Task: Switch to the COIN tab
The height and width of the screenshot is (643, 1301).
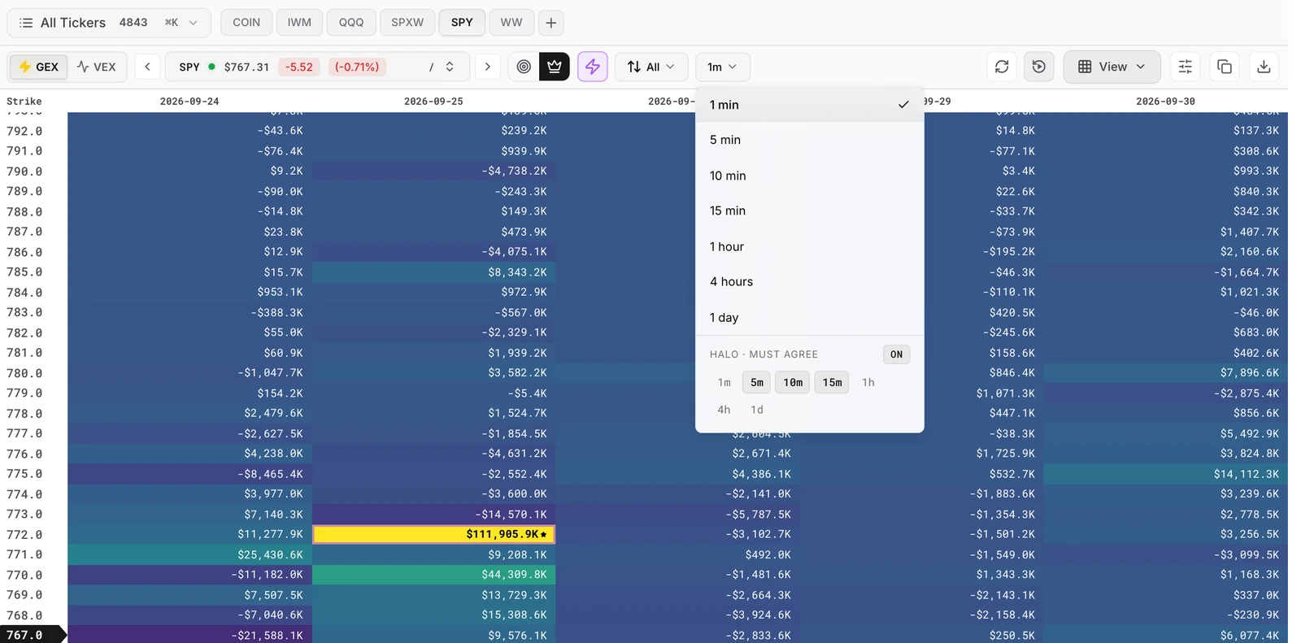Action: click(x=246, y=23)
